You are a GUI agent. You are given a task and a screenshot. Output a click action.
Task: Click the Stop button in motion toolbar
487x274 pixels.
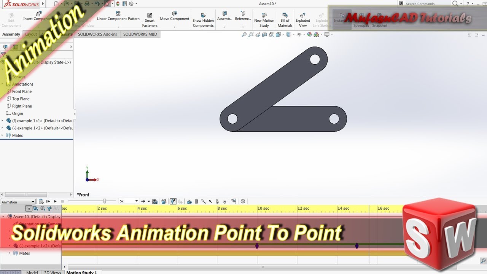62,201
